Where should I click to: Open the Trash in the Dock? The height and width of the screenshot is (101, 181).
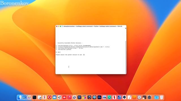pyautogui.click(x=161, y=97)
